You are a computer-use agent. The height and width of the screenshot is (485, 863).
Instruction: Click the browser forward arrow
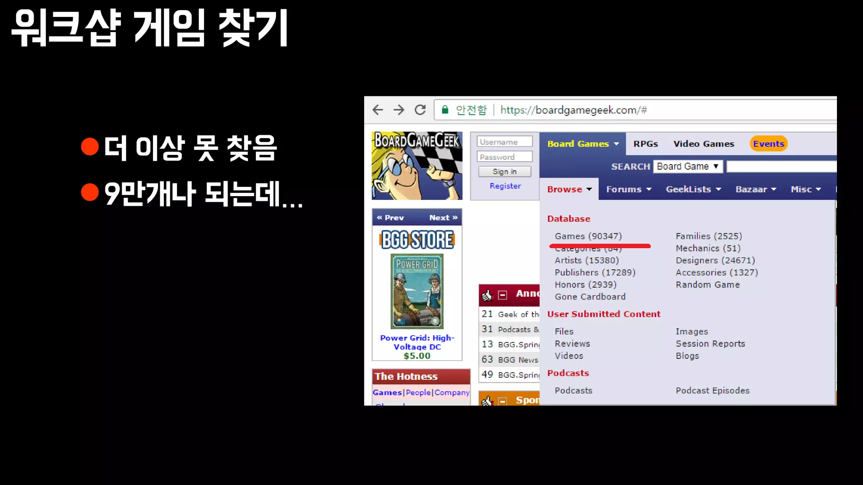click(399, 110)
